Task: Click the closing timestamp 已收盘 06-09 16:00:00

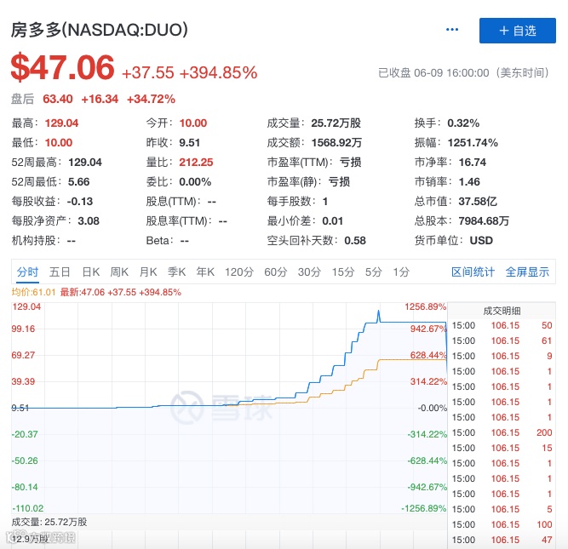Action: (x=433, y=73)
